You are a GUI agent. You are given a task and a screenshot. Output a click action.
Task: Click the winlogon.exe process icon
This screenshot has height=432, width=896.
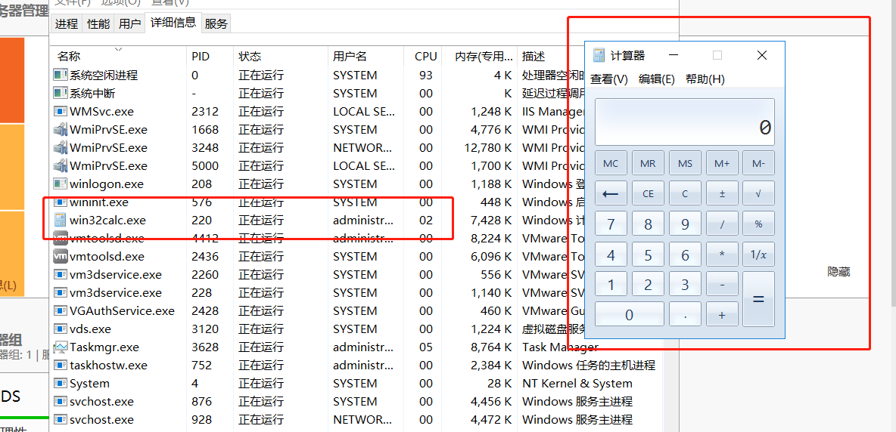click(61, 184)
